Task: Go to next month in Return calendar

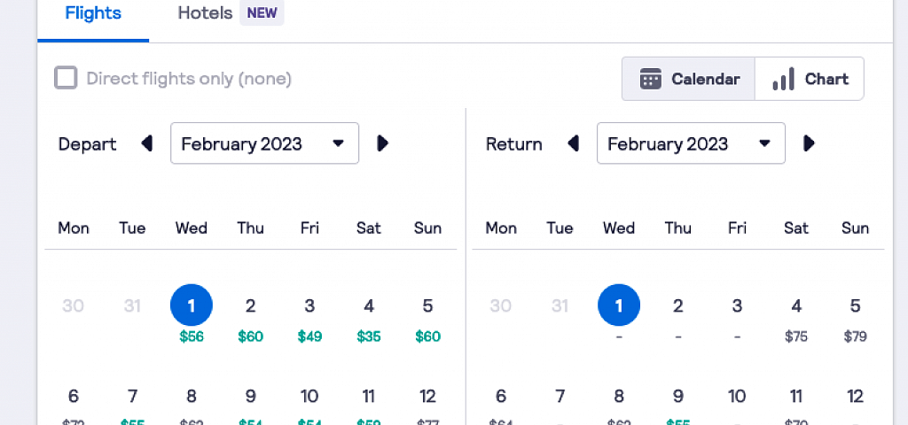Action: [809, 143]
